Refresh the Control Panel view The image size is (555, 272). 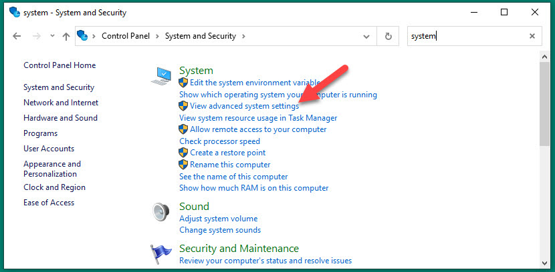click(388, 36)
